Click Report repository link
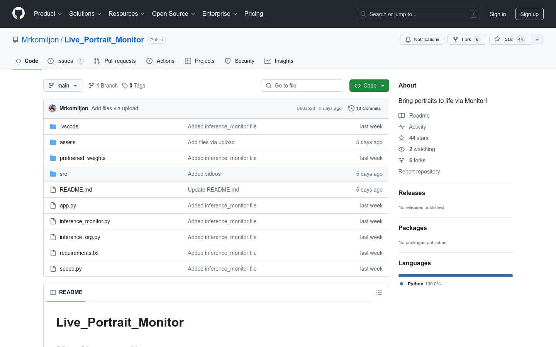 [x=419, y=172]
